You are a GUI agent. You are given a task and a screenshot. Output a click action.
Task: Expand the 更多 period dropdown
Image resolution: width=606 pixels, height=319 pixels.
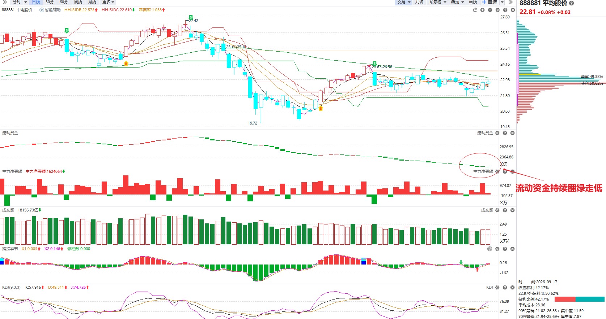(108, 2)
